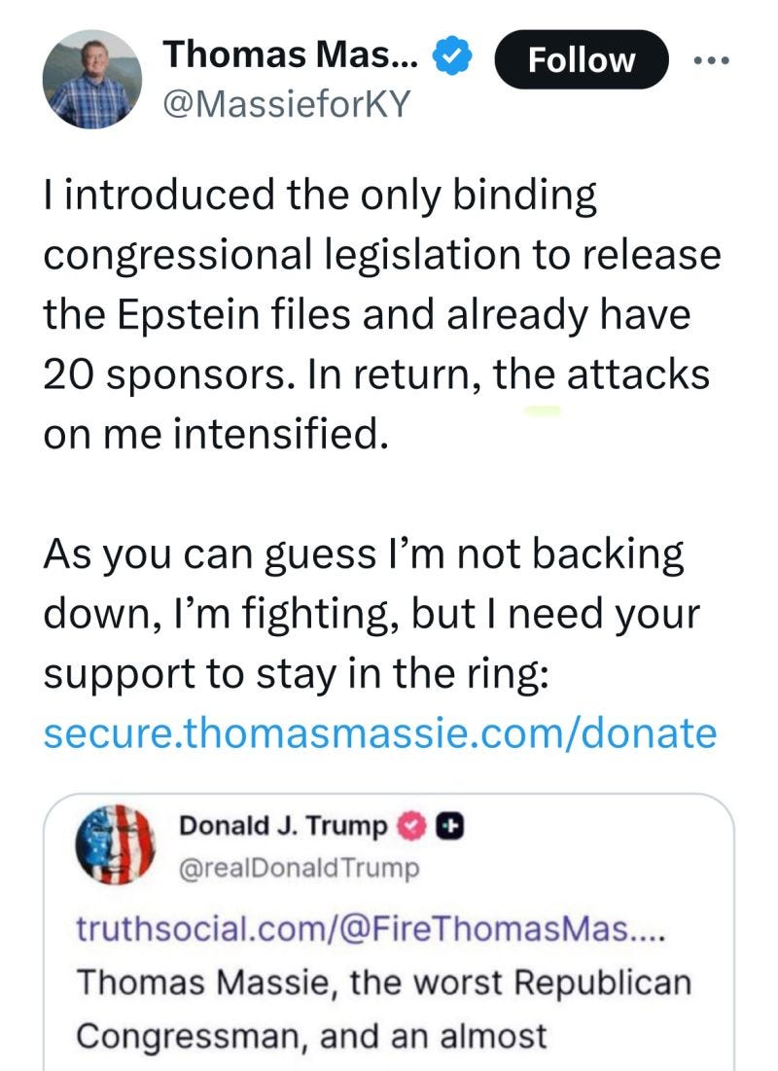Open the Thomas Mas... display name
778x1071 pixels.
tap(291, 54)
